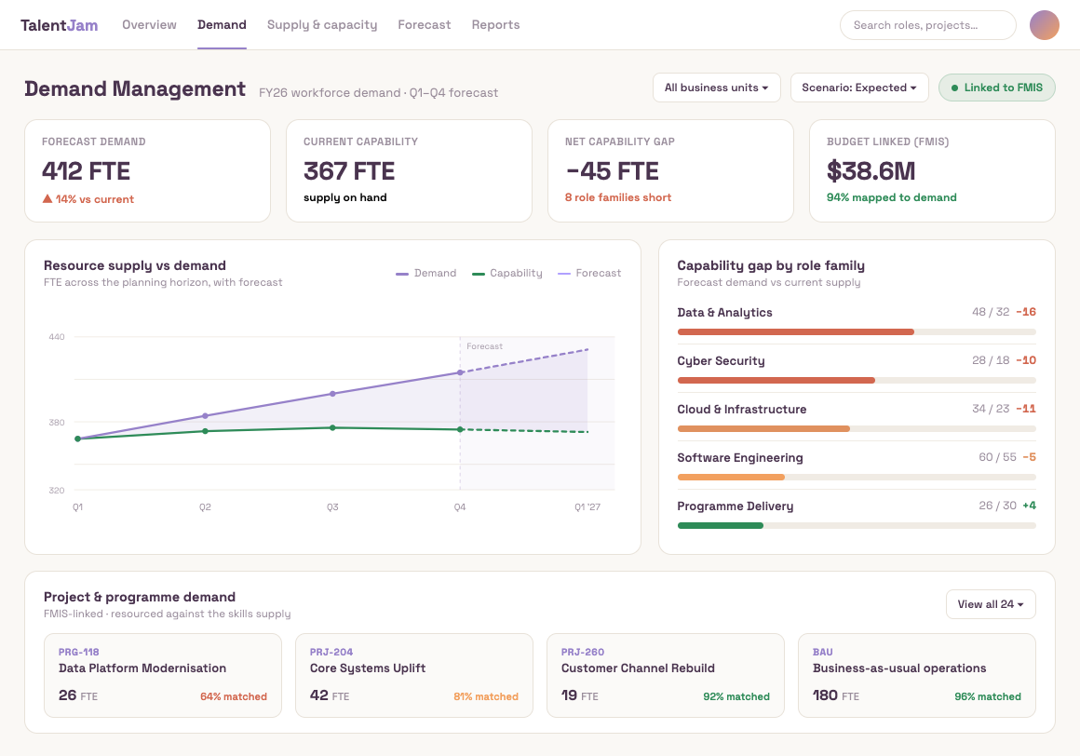Viewport: 1080px width, 756px height.
Task: Click the Q4 demand data point
Action: coord(460,372)
